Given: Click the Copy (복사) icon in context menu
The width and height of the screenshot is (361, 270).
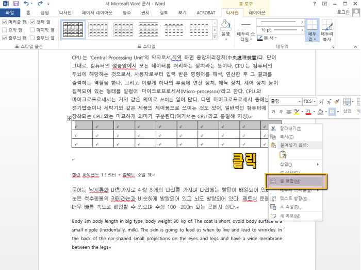Looking at the screenshot, I should tap(273, 137).
